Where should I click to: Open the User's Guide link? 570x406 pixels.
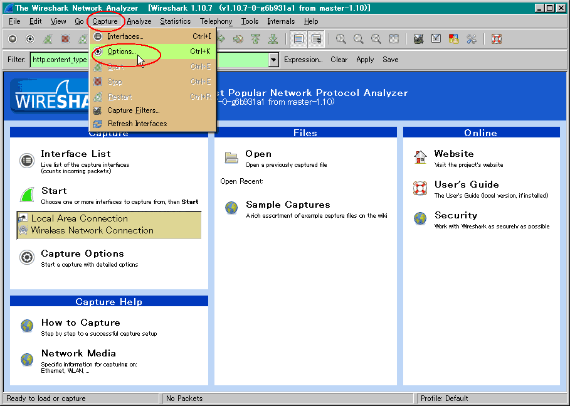[x=467, y=184]
